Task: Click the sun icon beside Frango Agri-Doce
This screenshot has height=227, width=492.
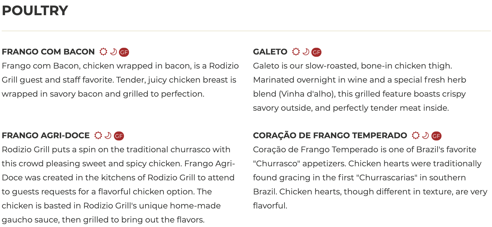Action: pyautogui.click(x=98, y=135)
